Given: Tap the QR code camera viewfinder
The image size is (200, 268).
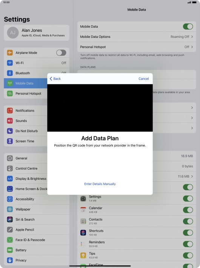Looking at the screenshot, I should click(100, 108).
